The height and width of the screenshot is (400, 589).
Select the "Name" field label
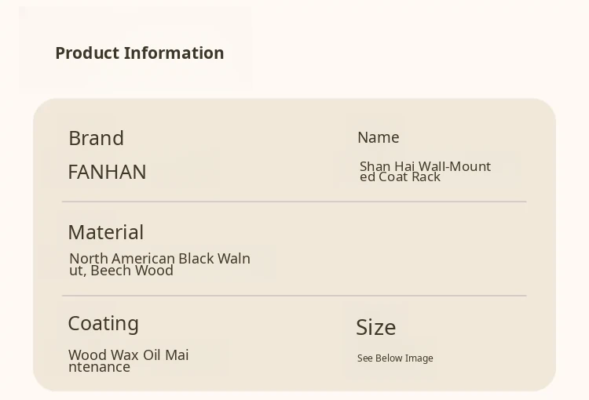pos(378,137)
